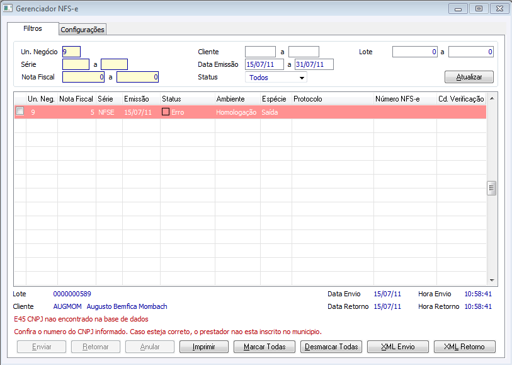Screen dimensions: 512x365
Task: Click the Status column header
Action: pyautogui.click(x=188, y=99)
